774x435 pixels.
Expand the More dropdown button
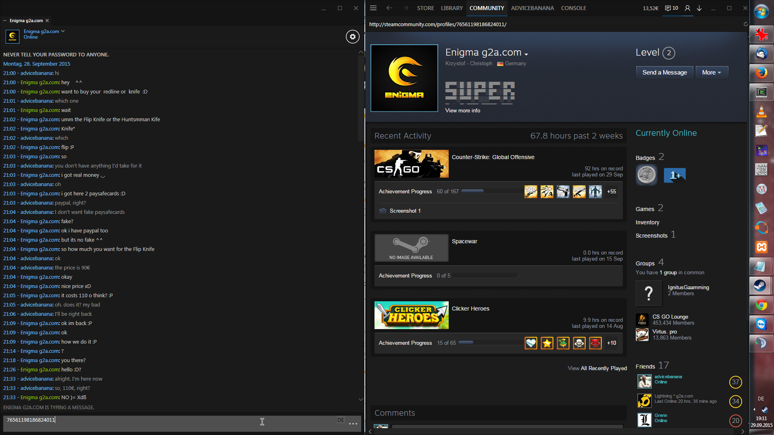pyautogui.click(x=712, y=72)
